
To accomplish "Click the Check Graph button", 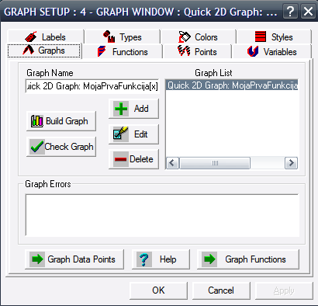I will tap(61, 147).
